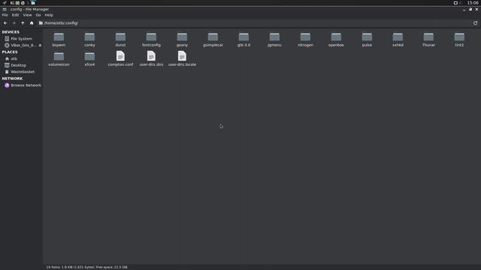Click the launcher icon in the top panel

5,3
